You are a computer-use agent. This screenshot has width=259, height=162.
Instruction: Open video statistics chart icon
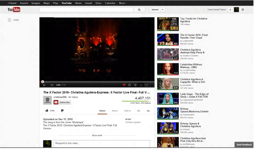point(139,111)
